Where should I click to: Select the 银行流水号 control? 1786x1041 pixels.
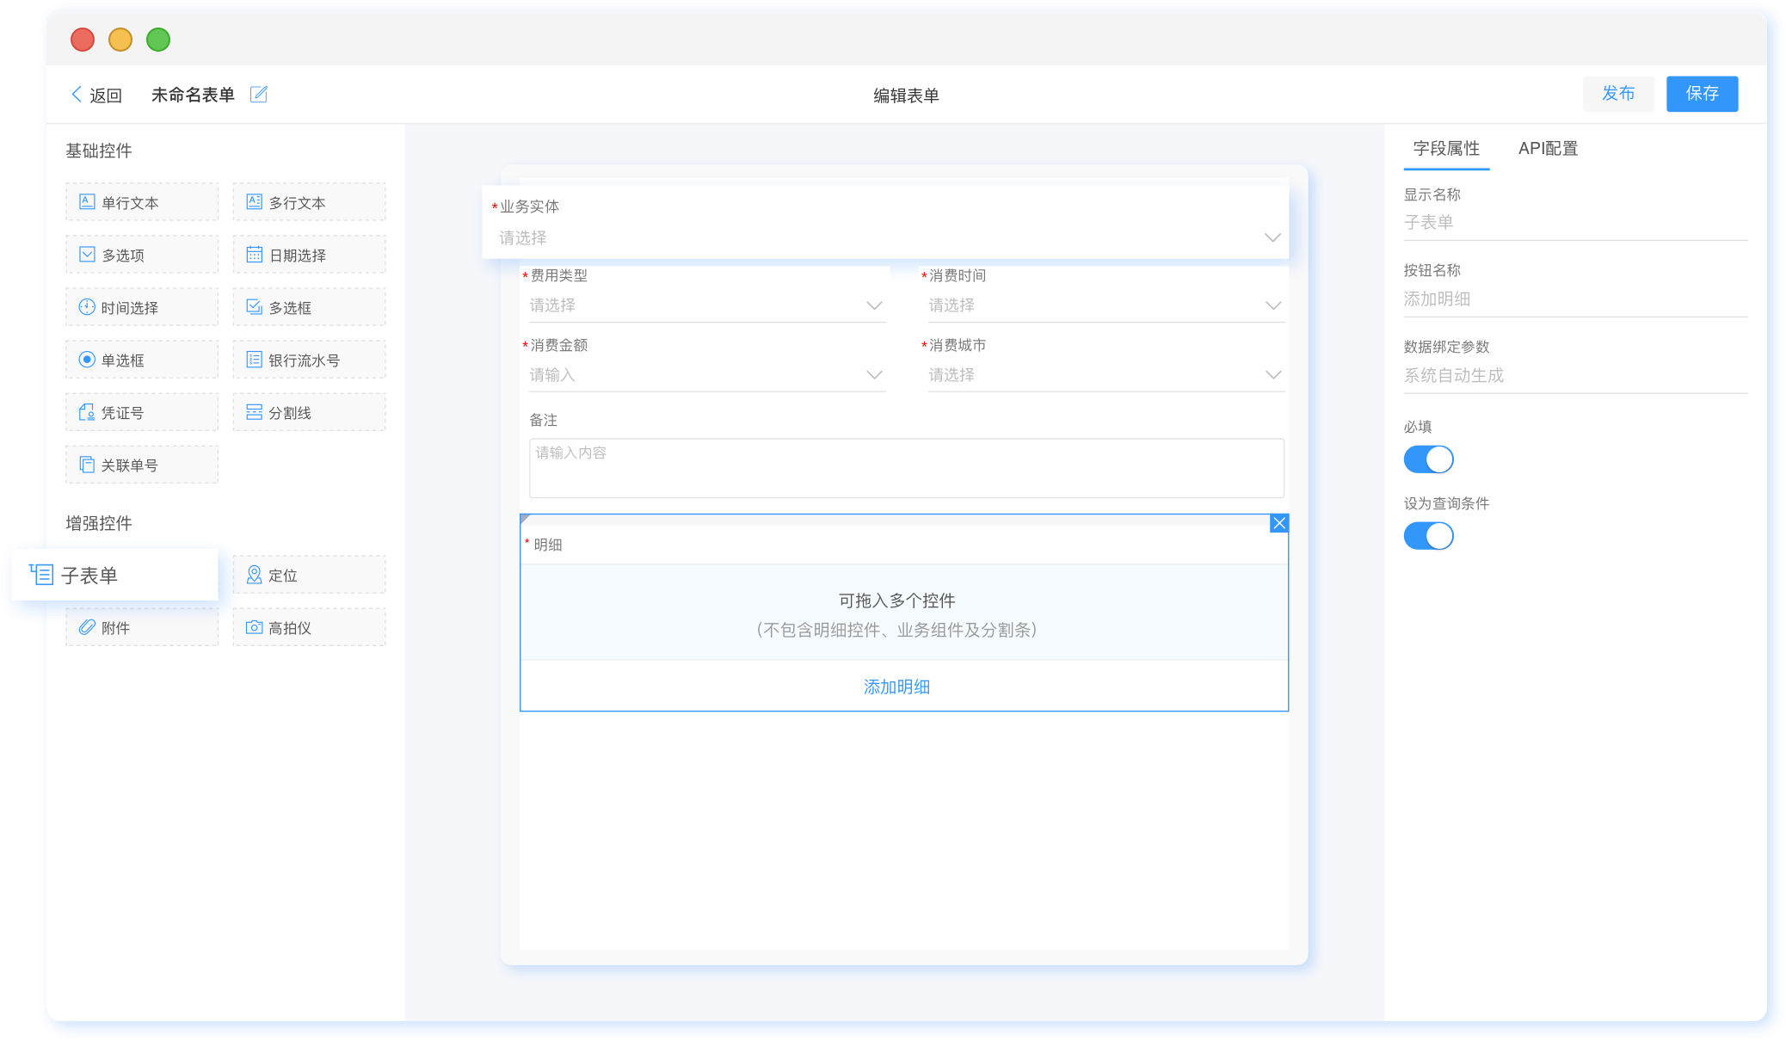308,359
